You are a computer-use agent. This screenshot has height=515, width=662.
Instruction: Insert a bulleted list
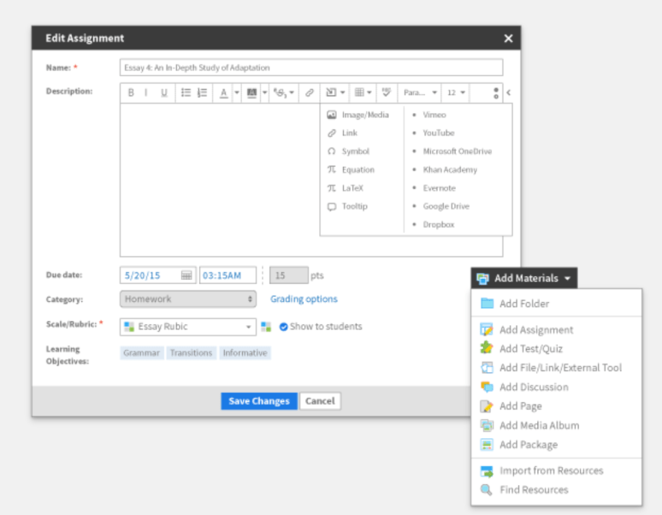[x=186, y=92]
